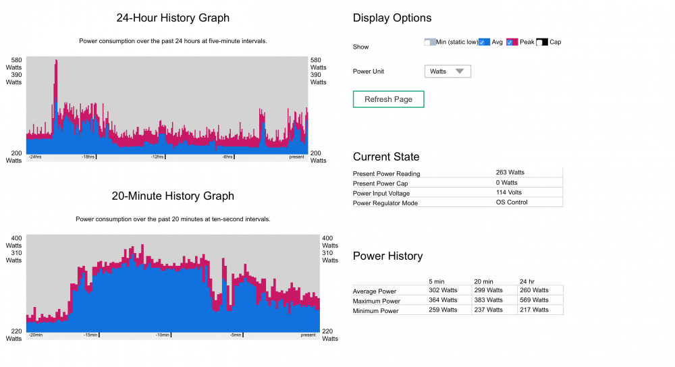The height and width of the screenshot is (367, 675).
Task: Select the -10min marker on 20-minute graph
Action: (x=162, y=335)
